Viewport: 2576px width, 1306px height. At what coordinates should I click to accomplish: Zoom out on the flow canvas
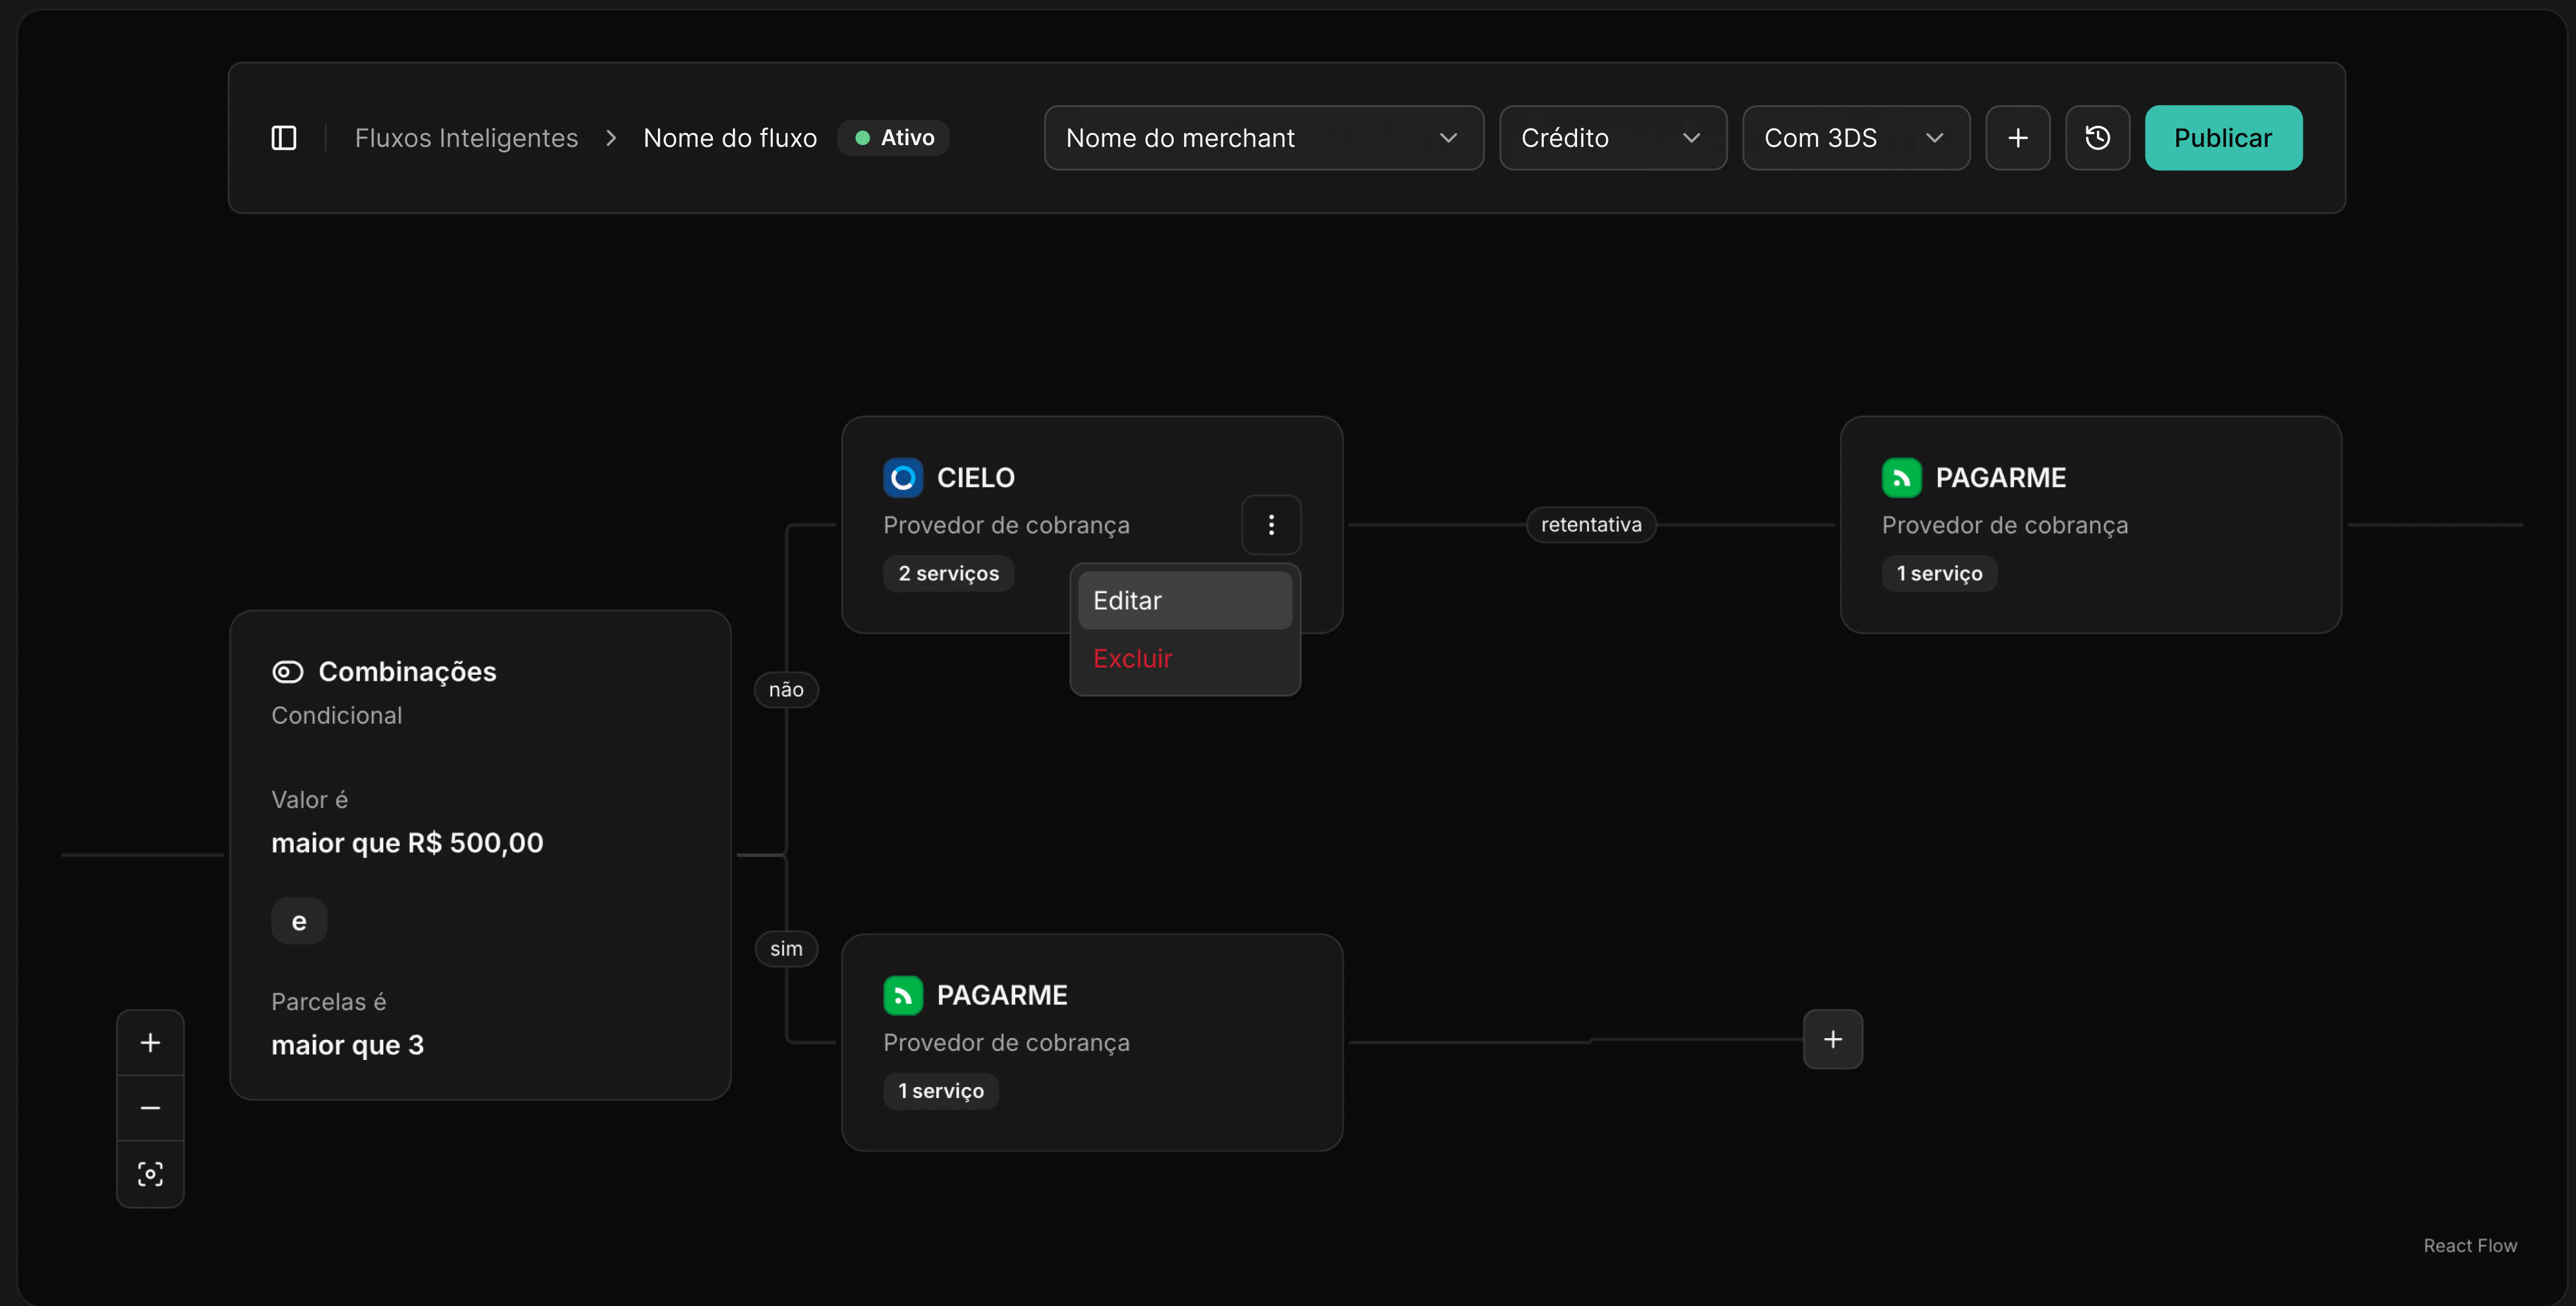coord(150,1109)
